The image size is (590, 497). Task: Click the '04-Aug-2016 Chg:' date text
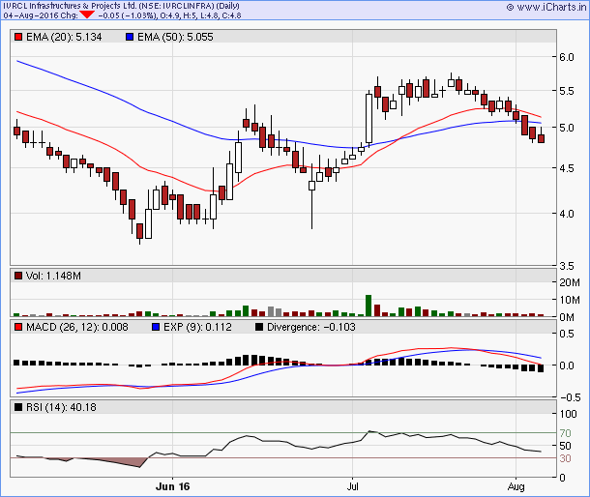[x=41, y=15]
